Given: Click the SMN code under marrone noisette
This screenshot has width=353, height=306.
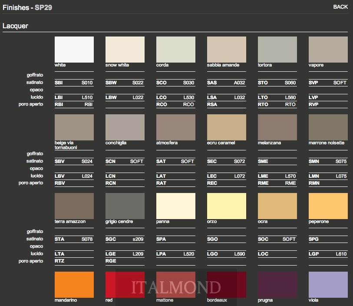Looking at the screenshot, I should [314, 161].
